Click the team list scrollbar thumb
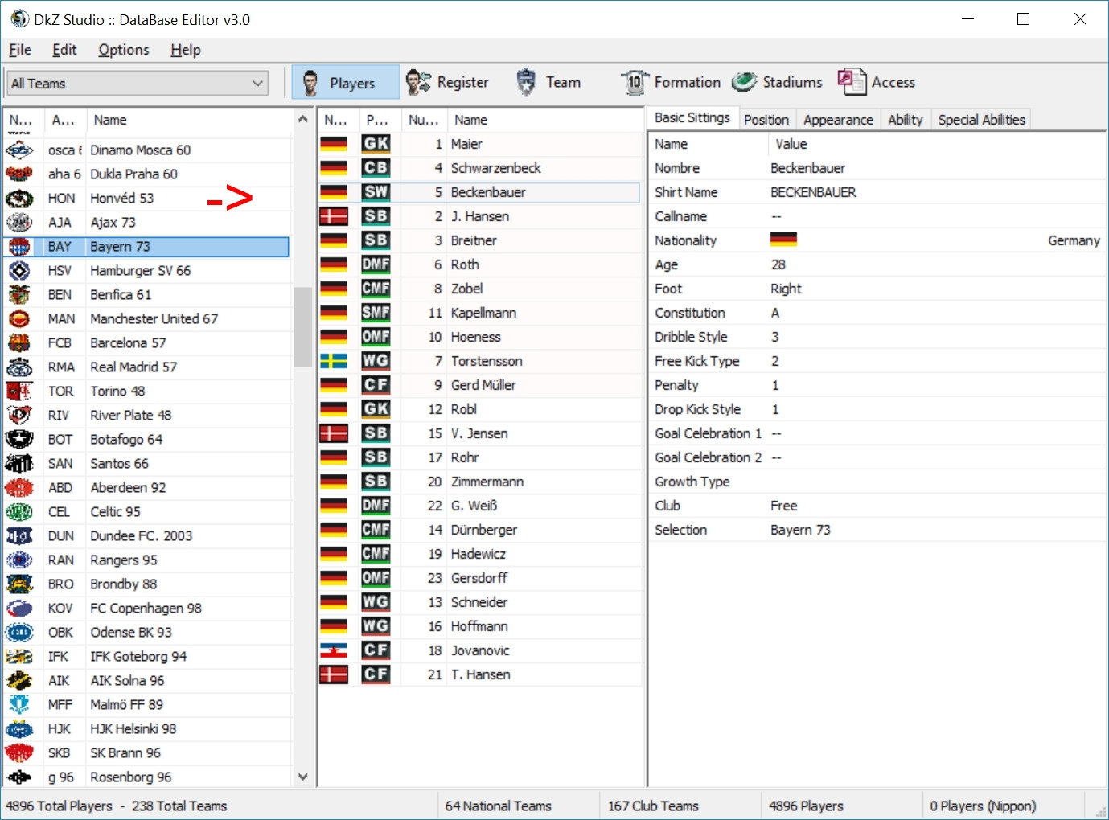The width and height of the screenshot is (1109, 820). 302,326
